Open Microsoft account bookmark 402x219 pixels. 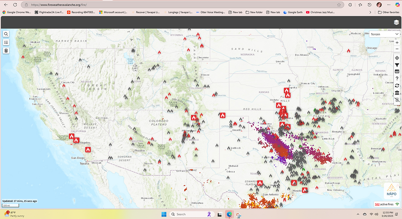tap(113, 12)
